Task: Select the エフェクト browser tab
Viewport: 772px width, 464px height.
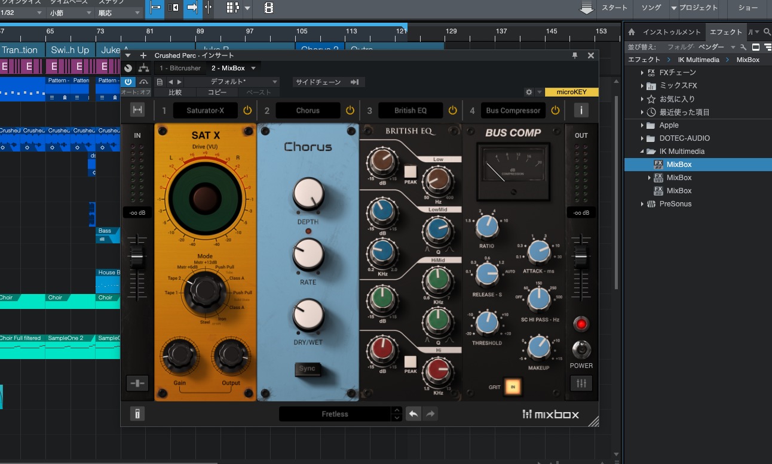Action: 725,32
